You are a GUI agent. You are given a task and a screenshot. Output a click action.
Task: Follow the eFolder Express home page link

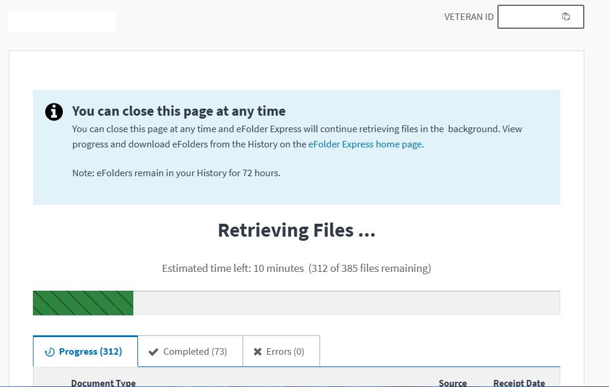click(366, 144)
